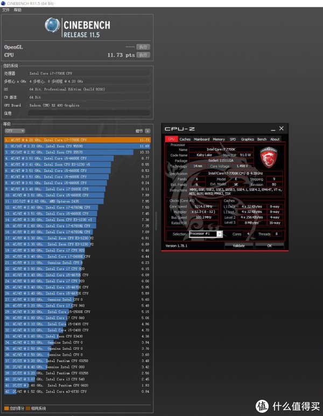Select ranking row 42 Core m3-6Y30

(x=78, y=391)
